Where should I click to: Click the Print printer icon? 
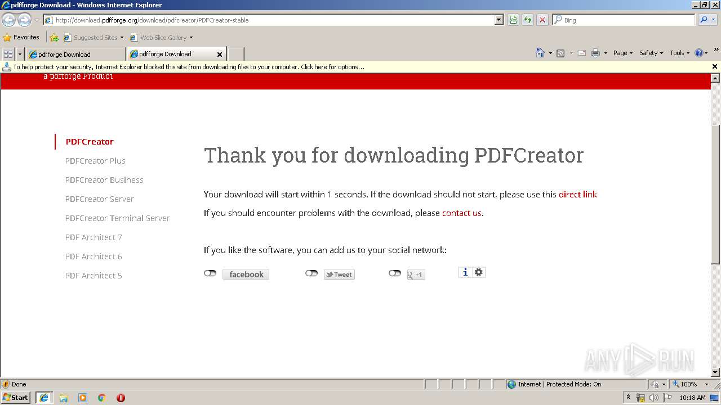(x=595, y=53)
